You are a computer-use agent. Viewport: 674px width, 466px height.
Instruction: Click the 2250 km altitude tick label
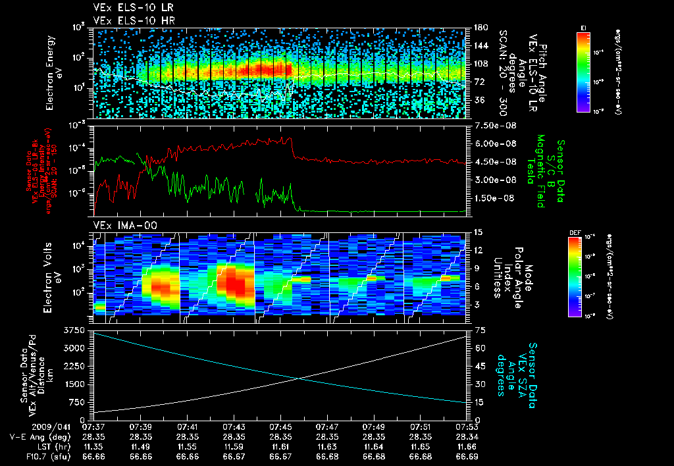click(x=74, y=366)
